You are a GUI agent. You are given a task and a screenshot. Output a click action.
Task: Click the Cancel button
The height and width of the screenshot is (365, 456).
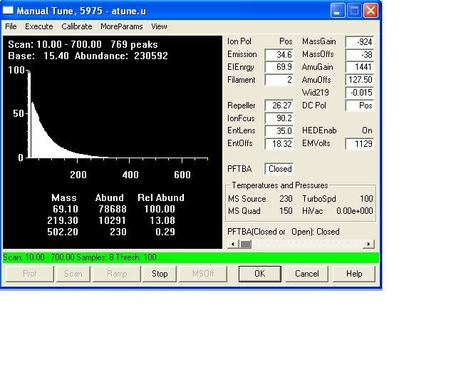(306, 274)
